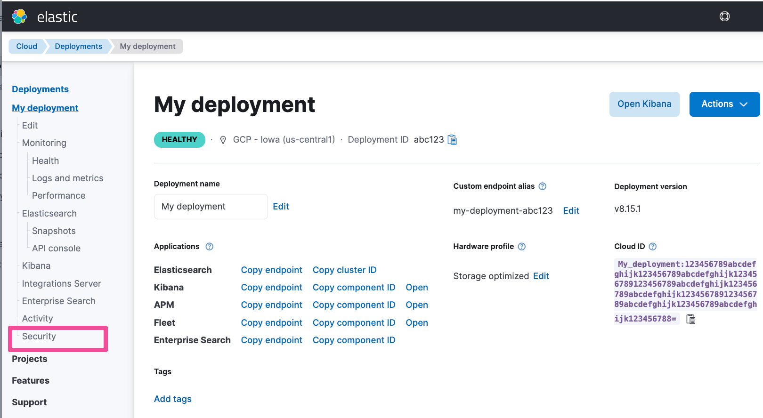This screenshot has width=763, height=418.
Task: Copy component ID for Fleet
Action: click(x=354, y=323)
